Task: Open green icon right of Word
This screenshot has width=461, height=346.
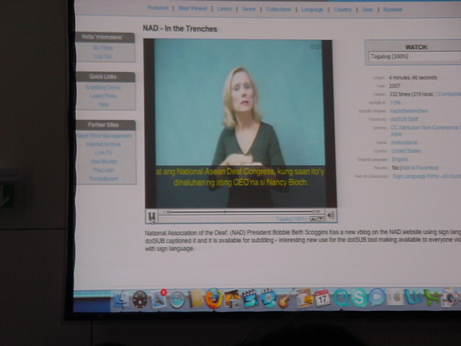Action: point(431,297)
